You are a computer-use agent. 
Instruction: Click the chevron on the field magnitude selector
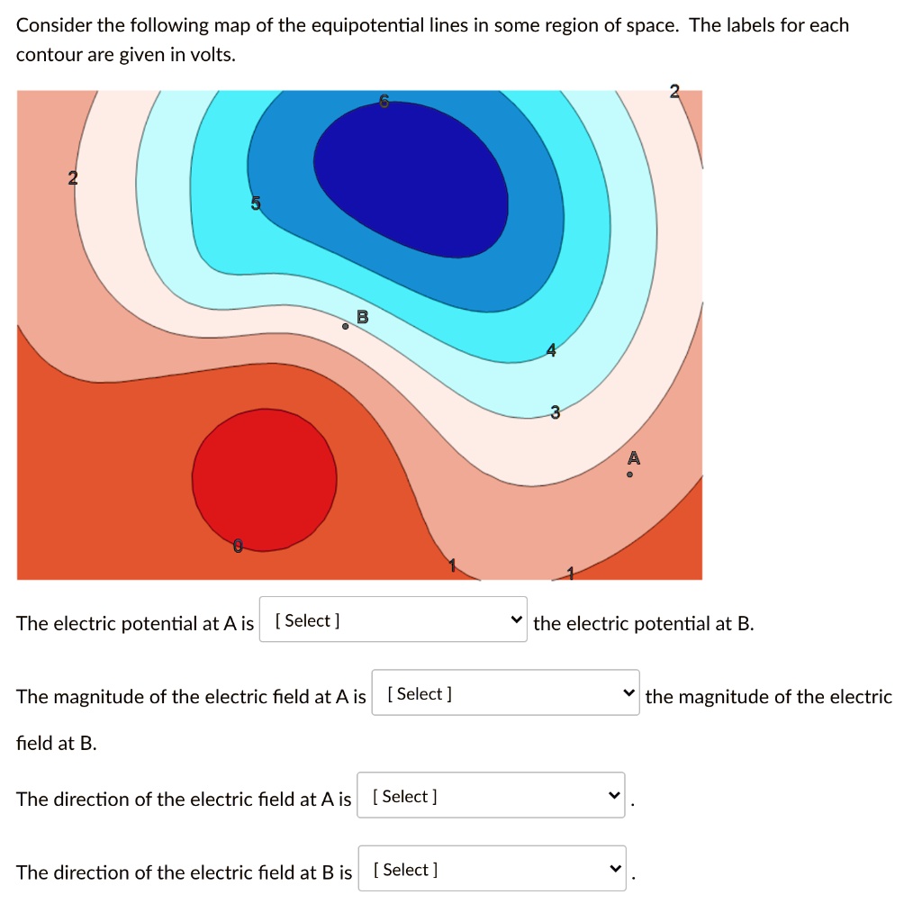tap(628, 691)
